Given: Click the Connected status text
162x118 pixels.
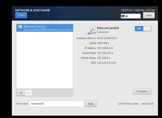Looking at the screenshot, I should [103, 32].
